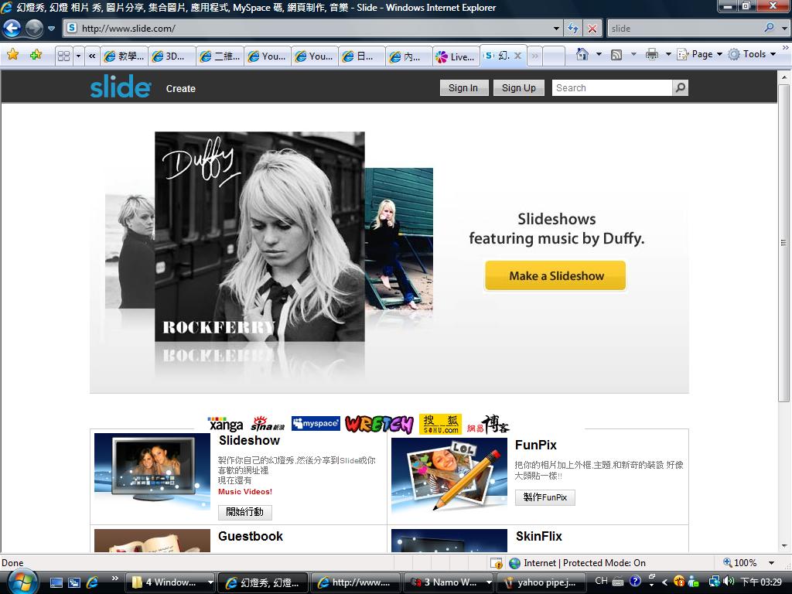This screenshot has width=792, height=594.
Task: Click the myspace logo
Action: 316,424
